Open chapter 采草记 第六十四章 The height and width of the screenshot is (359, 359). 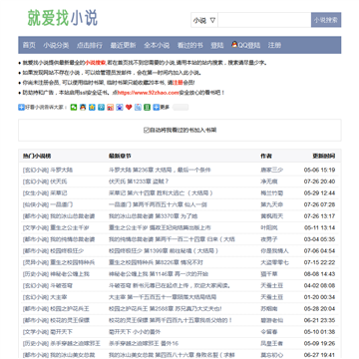[161, 193]
